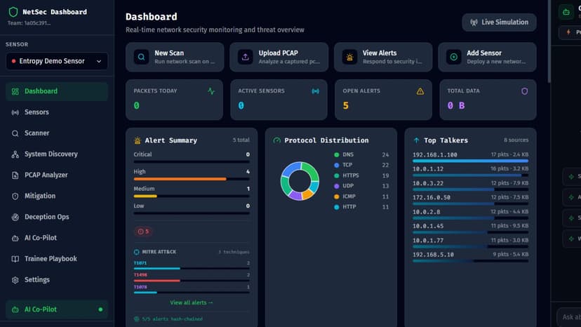Open the Scanner page
The width and height of the screenshot is (581, 327).
[57, 133]
